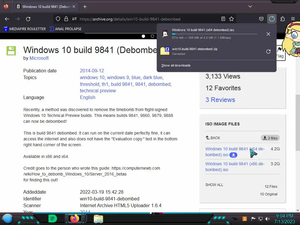Open the windows 9 topic link
The height and width of the screenshot is (225, 300).
tap(118, 77)
